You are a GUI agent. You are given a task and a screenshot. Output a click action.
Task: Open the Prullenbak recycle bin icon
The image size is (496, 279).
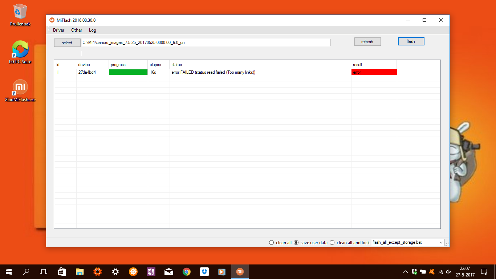coord(20,15)
